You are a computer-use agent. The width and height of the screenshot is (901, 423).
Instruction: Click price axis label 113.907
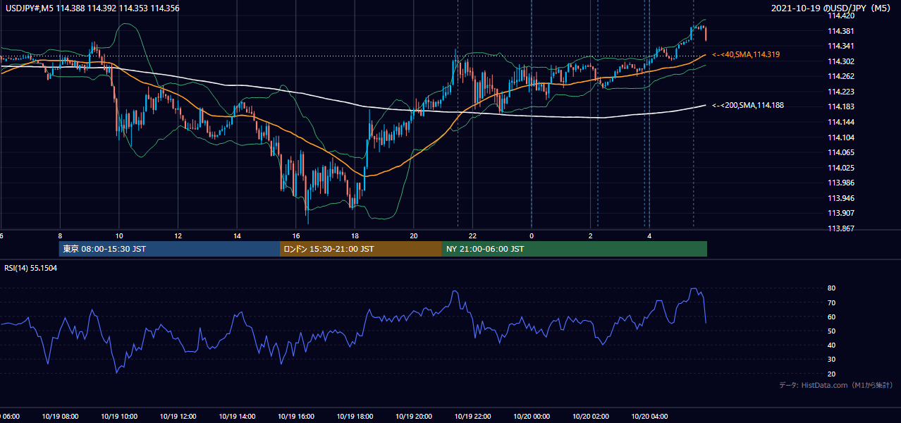tap(841, 213)
